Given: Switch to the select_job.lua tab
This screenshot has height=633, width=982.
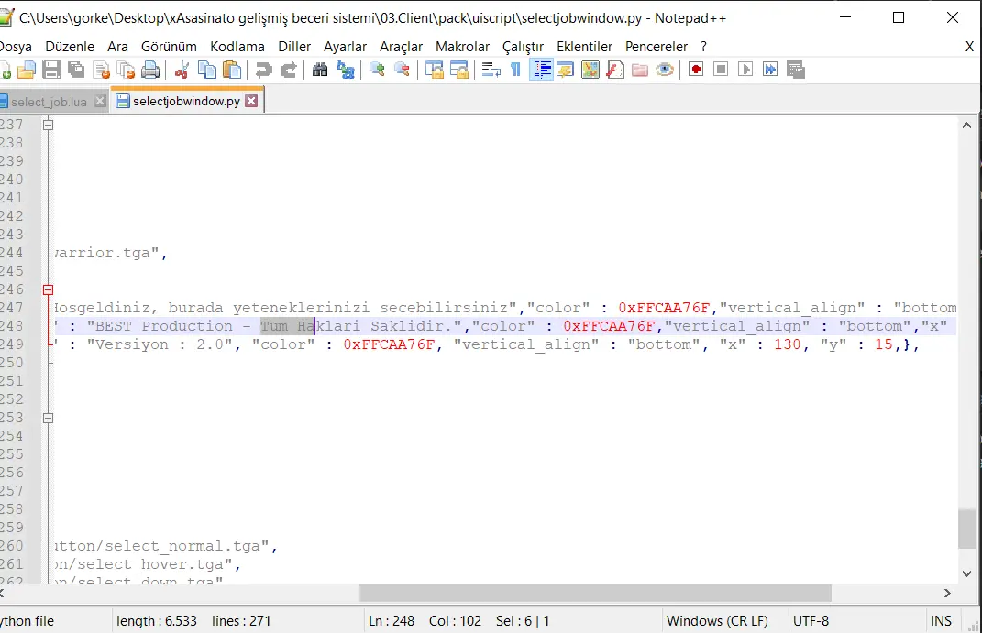Looking at the screenshot, I should 49,102.
